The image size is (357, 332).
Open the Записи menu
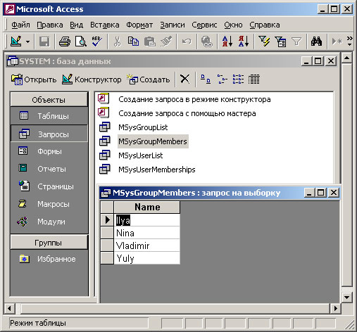click(173, 25)
